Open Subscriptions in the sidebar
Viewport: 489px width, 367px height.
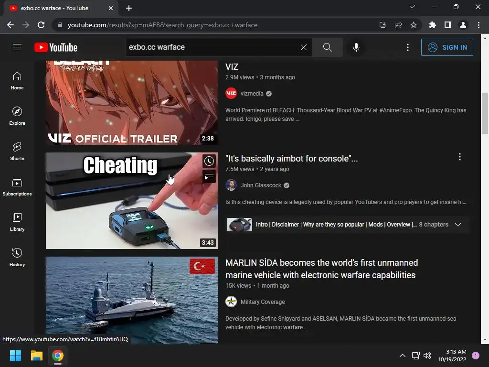(x=17, y=187)
